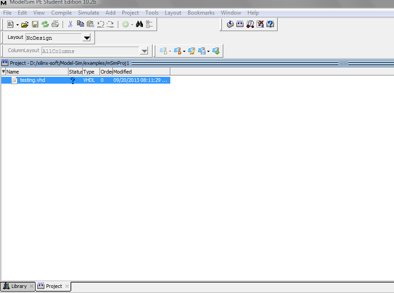This screenshot has height=293, width=394.
Task: Open the Layout menu
Action: (x=173, y=13)
